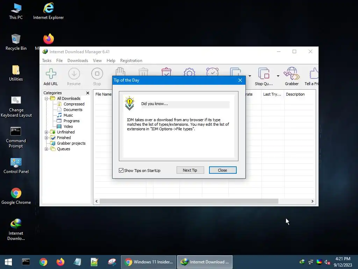
Task: Click Internet Download Manager desktop shortcut
Action: 16,229
